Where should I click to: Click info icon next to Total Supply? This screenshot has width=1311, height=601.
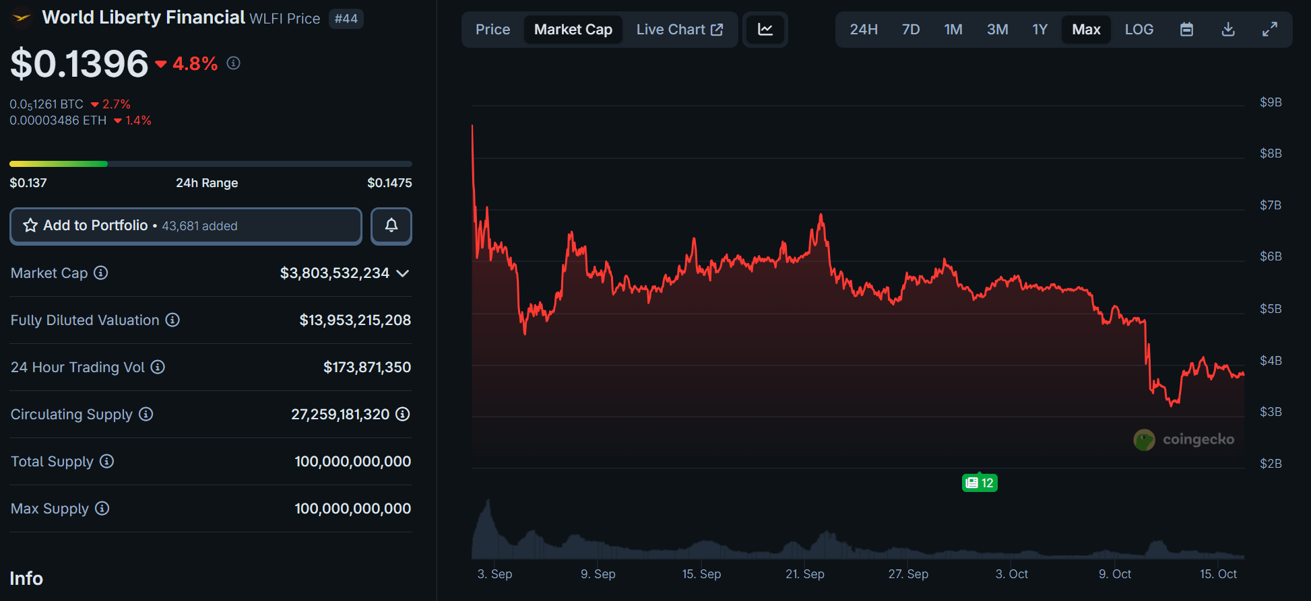pyautogui.click(x=107, y=462)
